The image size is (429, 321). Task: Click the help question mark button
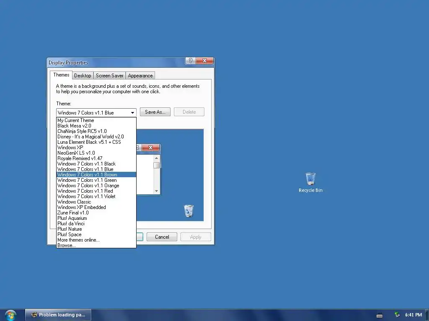pyautogui.click(x=191, y=61)
